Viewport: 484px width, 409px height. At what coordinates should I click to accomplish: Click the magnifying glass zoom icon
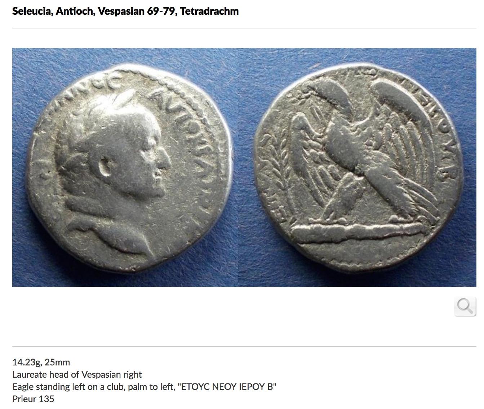[x=465, y=307]
